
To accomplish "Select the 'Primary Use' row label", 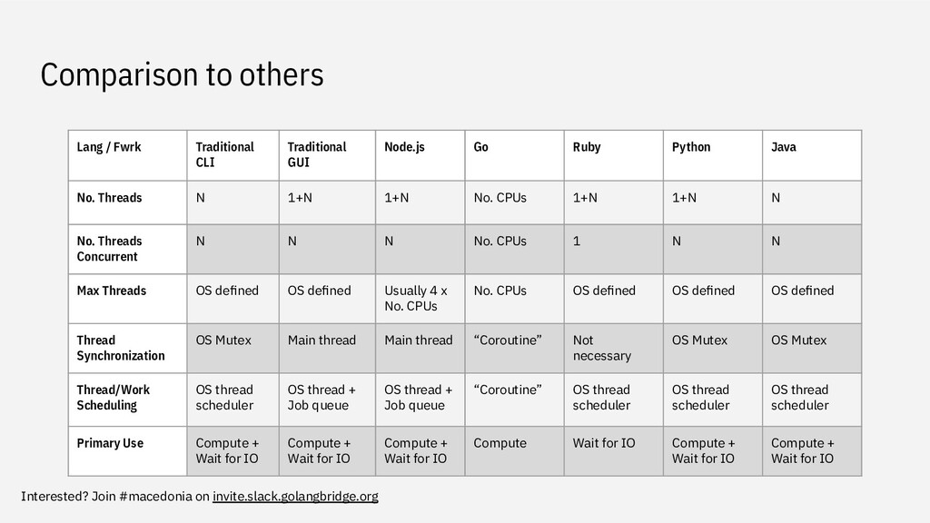I will click(127, 451).
